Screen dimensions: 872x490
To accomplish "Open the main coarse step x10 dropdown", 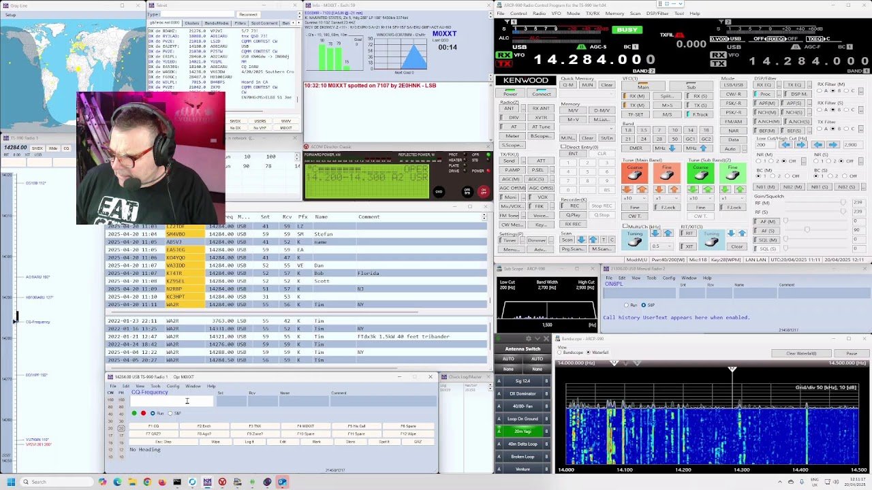I will pos(635,198).
